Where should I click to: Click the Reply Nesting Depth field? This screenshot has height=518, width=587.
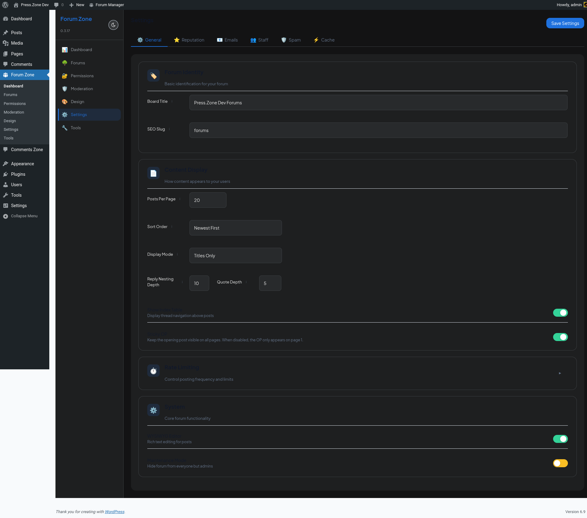(x=199, y=283)
